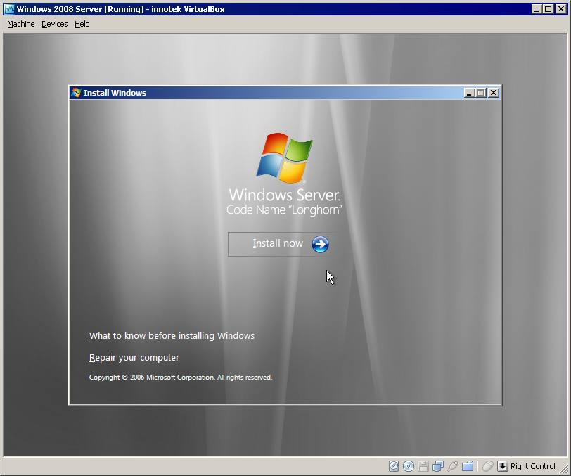
Task: Close the Install Windows dialog
Action: (494, 93)
